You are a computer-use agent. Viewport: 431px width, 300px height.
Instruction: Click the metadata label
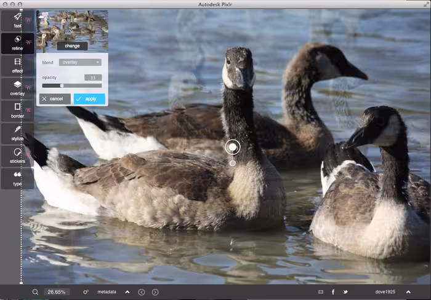pos(107,292)
